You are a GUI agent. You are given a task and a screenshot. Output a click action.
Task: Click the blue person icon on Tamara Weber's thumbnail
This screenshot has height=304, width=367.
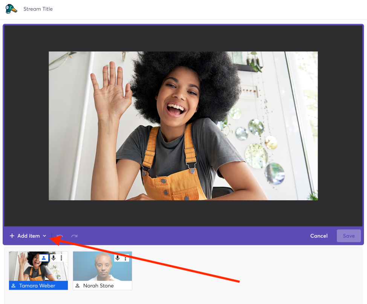coord(44,258)
